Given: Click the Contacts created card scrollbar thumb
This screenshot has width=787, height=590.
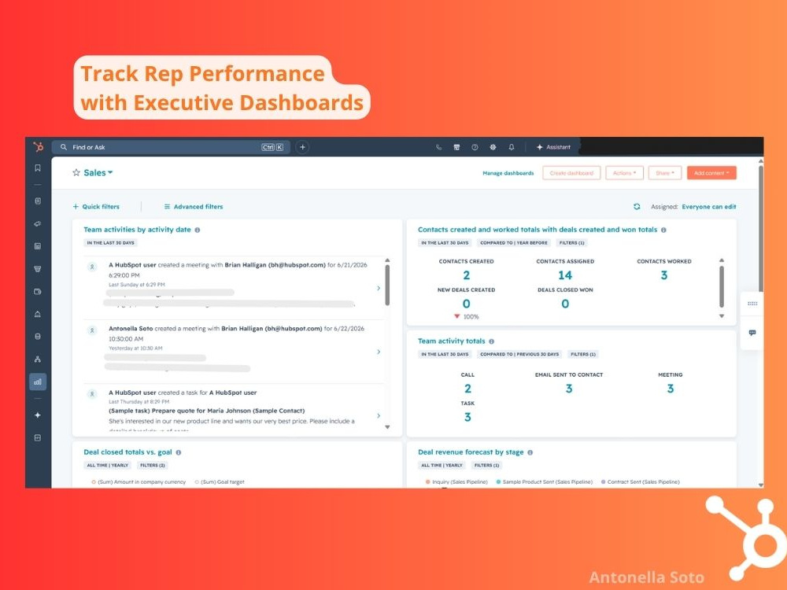Looking at the screenshot, I should pos(722,286).
